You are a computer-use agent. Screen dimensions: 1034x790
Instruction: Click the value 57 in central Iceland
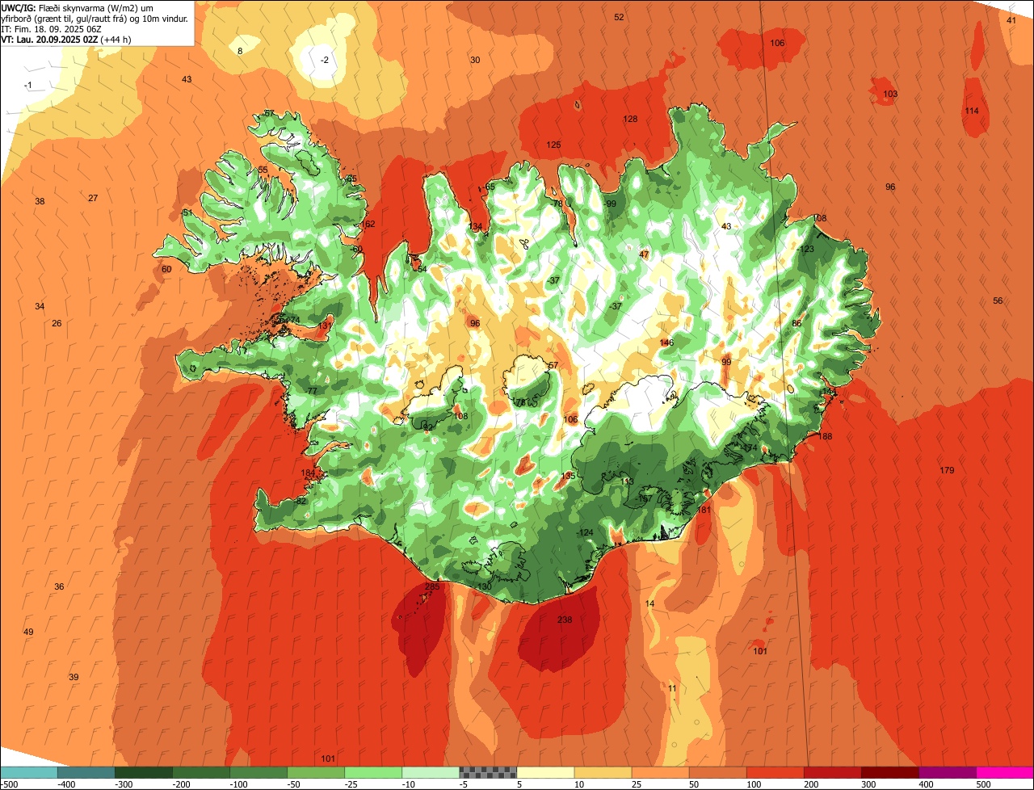pos(553,365)
